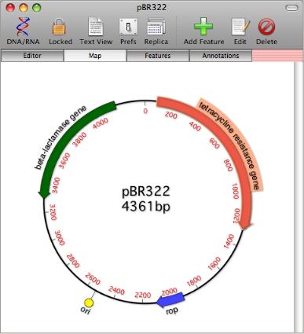Viewport: 304px width, 334px height.
Task: Click the beta-lactamase gene label
Action: tap(60, 137)
